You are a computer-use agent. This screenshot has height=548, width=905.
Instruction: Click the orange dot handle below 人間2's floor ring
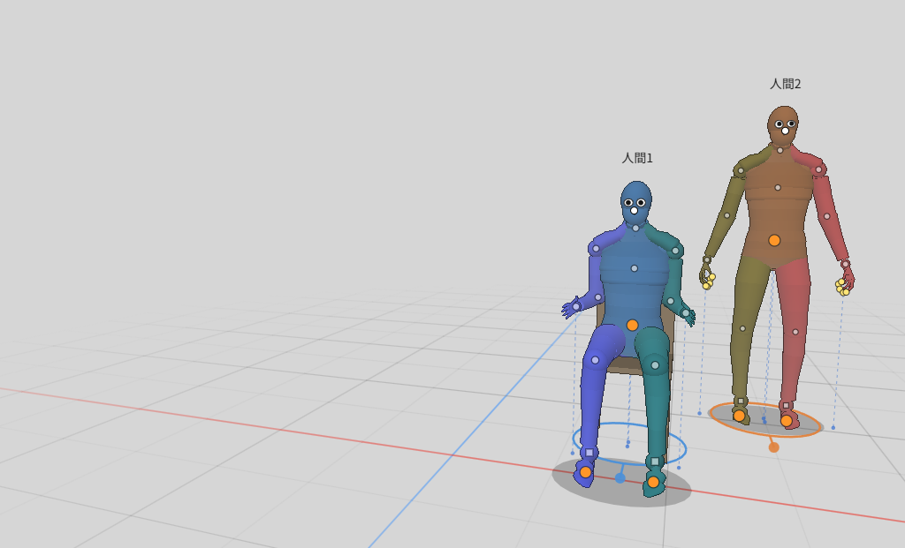point(774,447)
